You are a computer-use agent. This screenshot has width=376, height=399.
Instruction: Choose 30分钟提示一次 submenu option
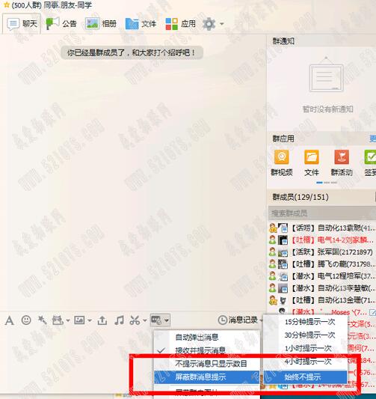(305, 335)
